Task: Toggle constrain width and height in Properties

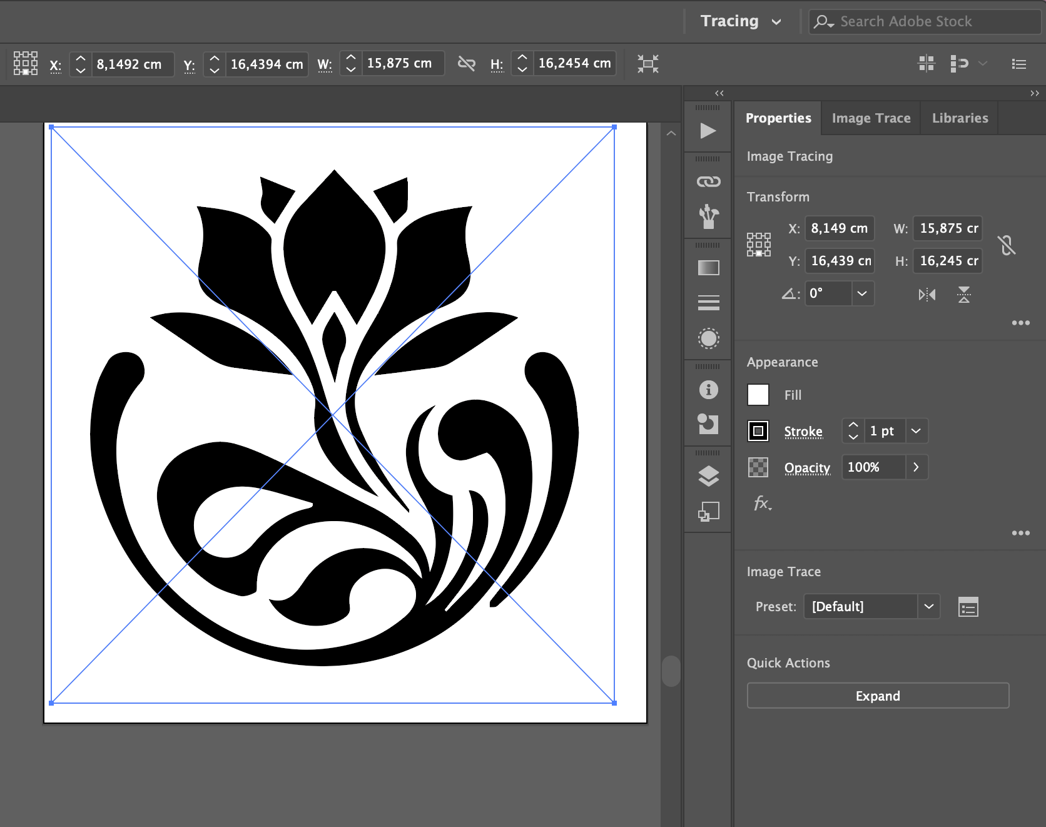Action: click(1006, 245)
